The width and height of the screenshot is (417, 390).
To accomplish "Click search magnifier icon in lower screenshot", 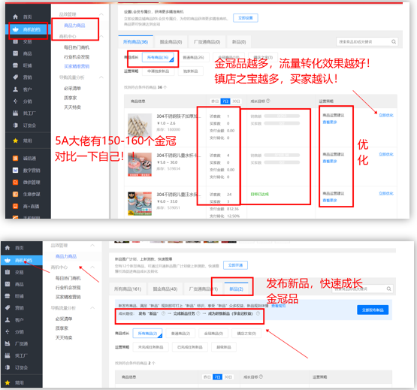I will click(x=388, y=289).
